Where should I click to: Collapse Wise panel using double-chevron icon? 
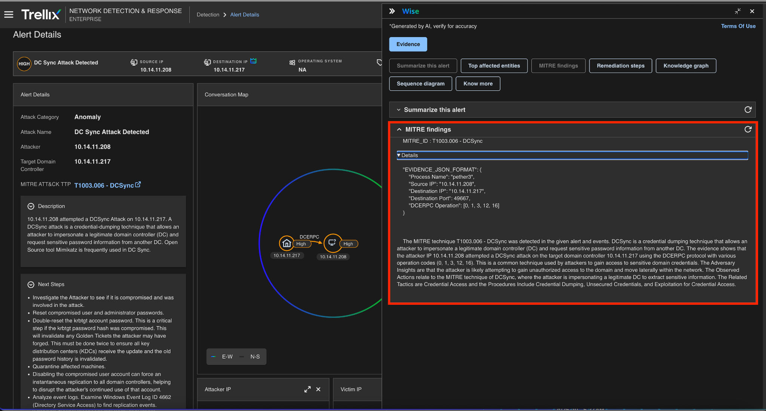(392, 11)
